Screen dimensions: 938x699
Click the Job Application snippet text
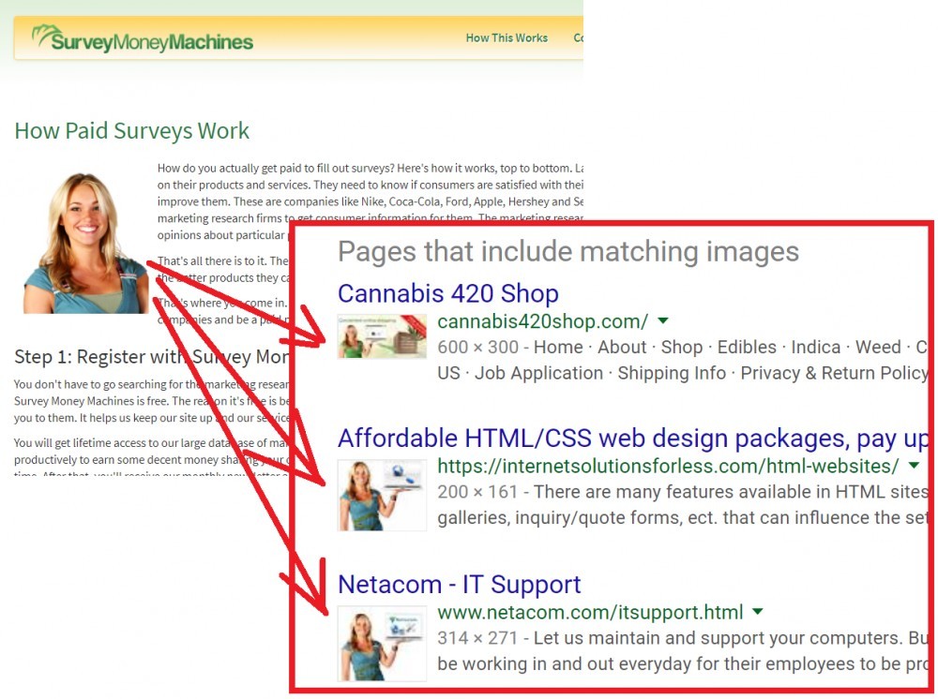(x=538, y=374)
